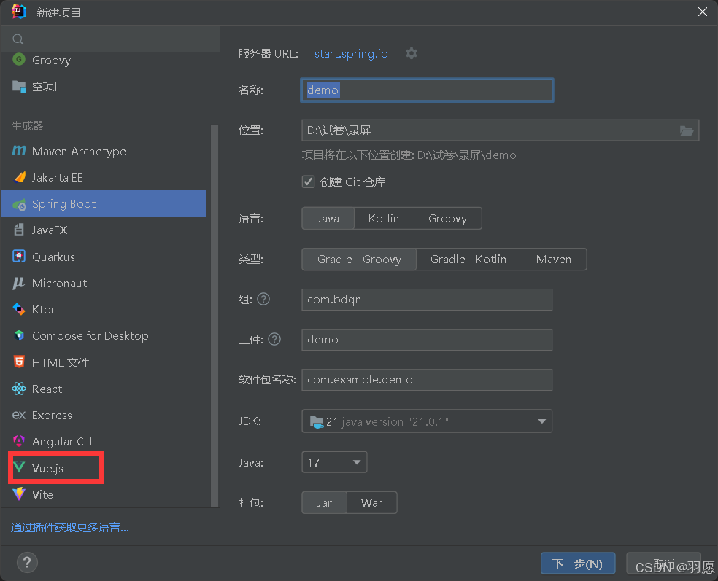Click the Jakarta EE icon
The width and height of the screenshot is (718, 581).
click(19, 177)
